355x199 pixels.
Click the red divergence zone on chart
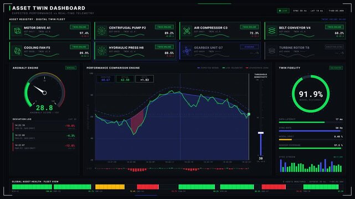click(137, 122)
